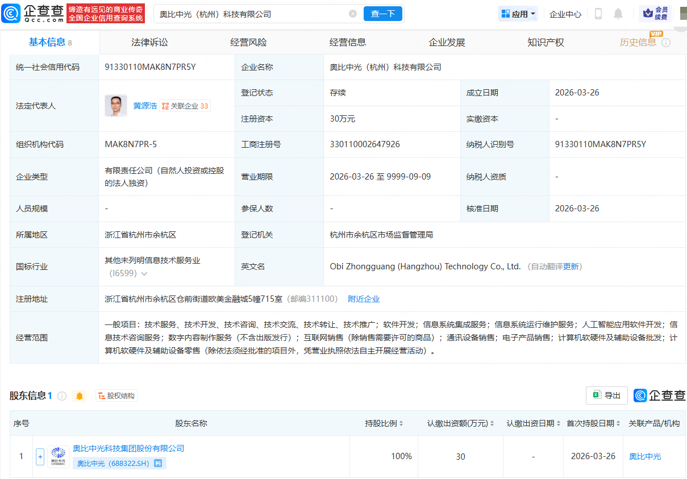Open the 知识产权 tab
Screen dimensions: 687x479
545,41
